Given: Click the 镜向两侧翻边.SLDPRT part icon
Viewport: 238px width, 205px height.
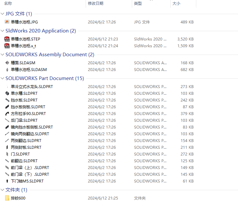Looking at the screenshot, I should tap(7, 134).
